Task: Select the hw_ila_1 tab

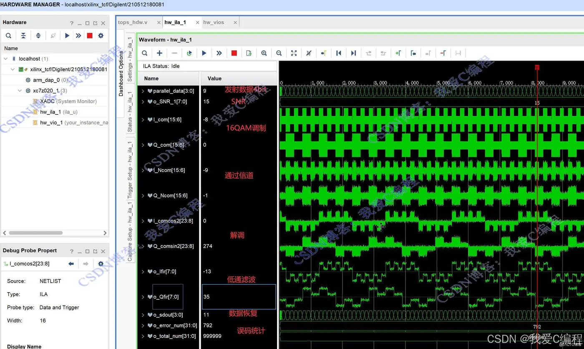Action: point(175,23)
